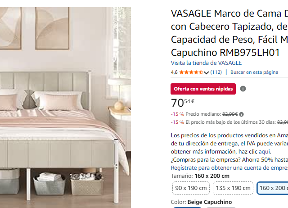This screenshot has height=208, width=288.
Task: Click the orange star rating icons
Action: point(191,72)
